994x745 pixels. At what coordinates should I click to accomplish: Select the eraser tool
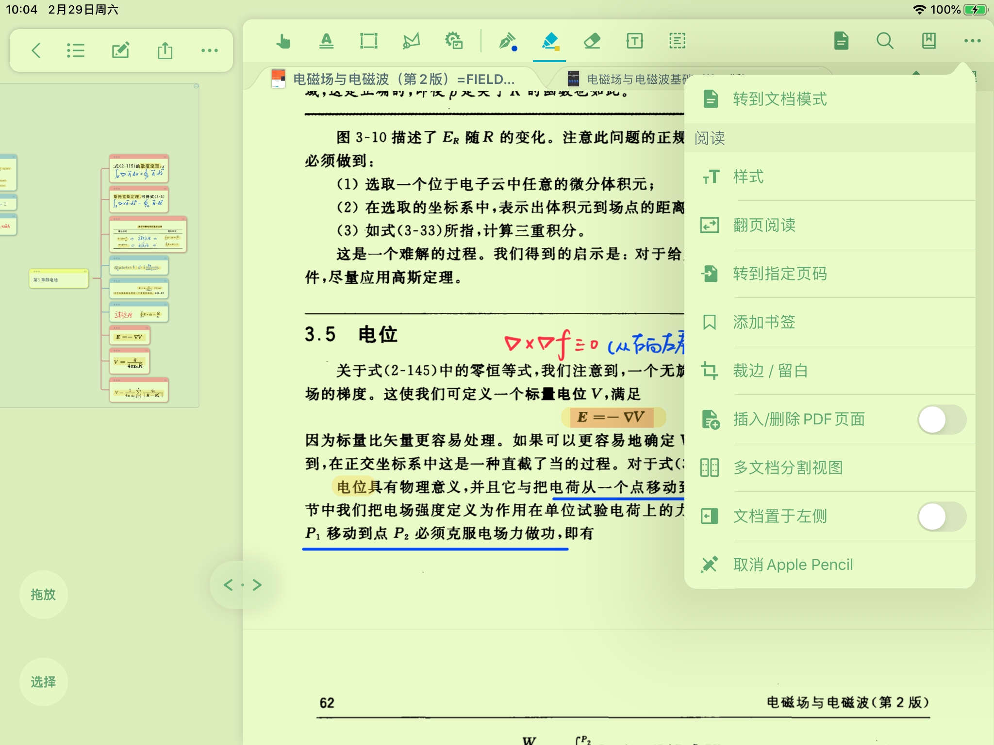click(x=593, y=41)
